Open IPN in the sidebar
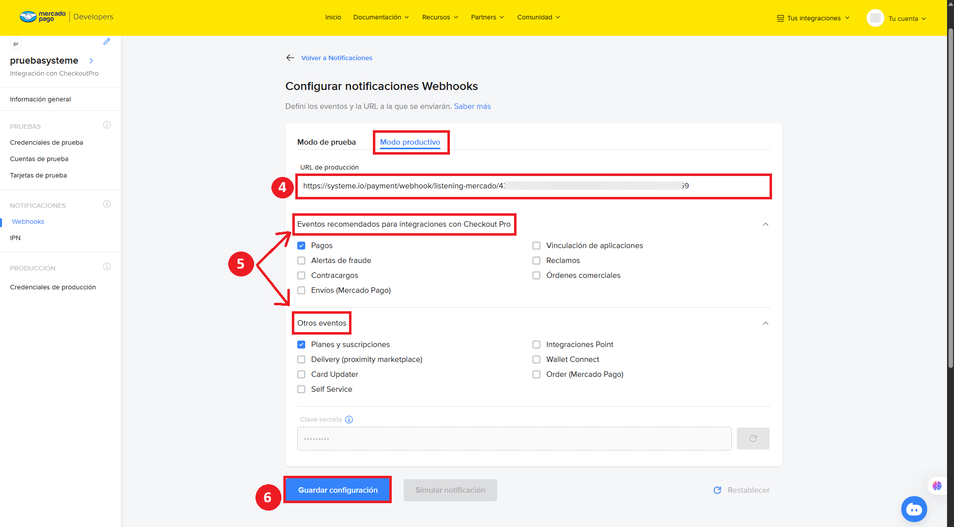This screenshot has width=954, height=527. tap(15, 238)
